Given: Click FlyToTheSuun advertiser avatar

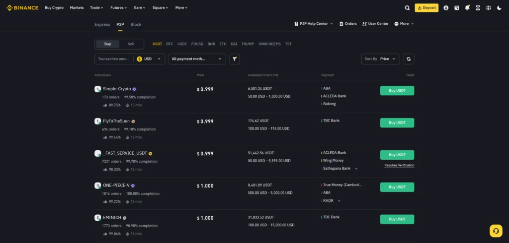Looking at the screenshot, I should pos(98,121).
